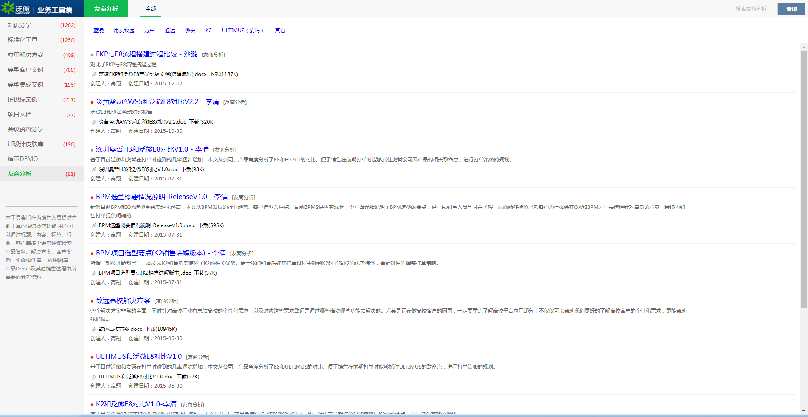
Task: Click scrollbar up arrow
Action: [x=804, y=47]
